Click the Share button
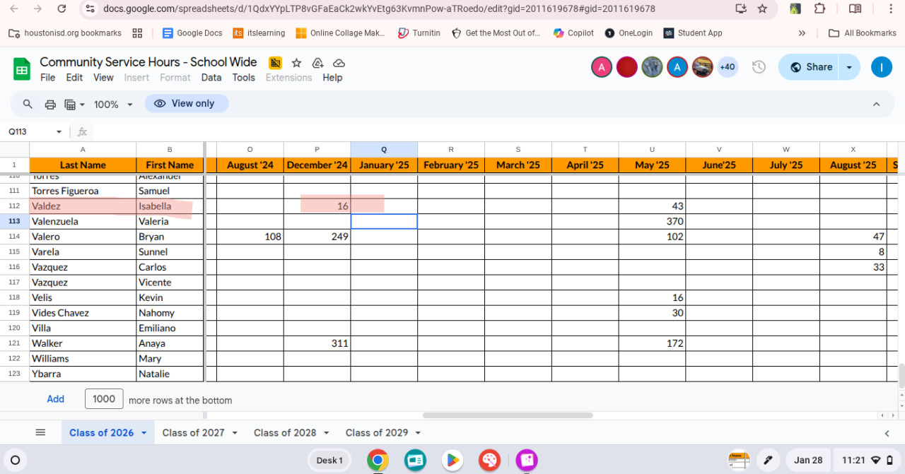 tap(810, 67)
